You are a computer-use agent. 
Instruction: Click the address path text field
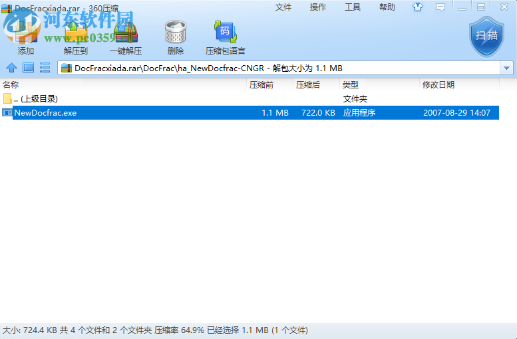tap(279, 68)
